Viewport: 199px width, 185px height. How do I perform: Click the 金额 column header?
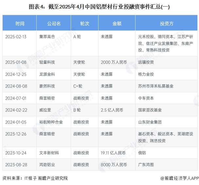[117, 24]
